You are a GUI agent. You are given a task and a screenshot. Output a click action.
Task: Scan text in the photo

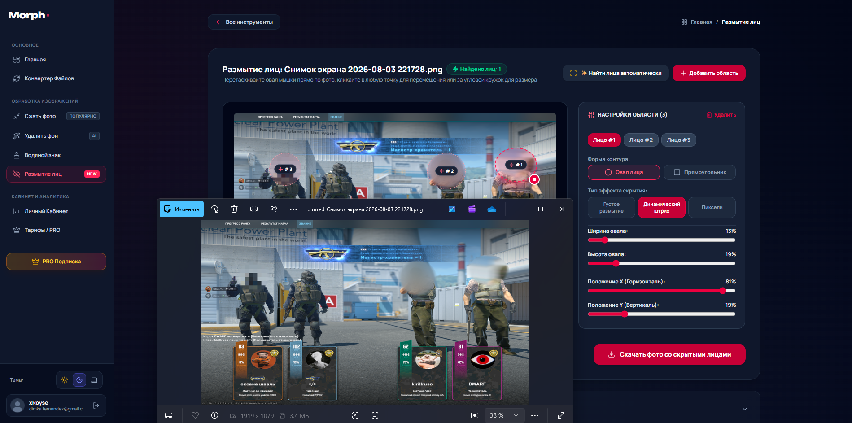pos(375,415)
